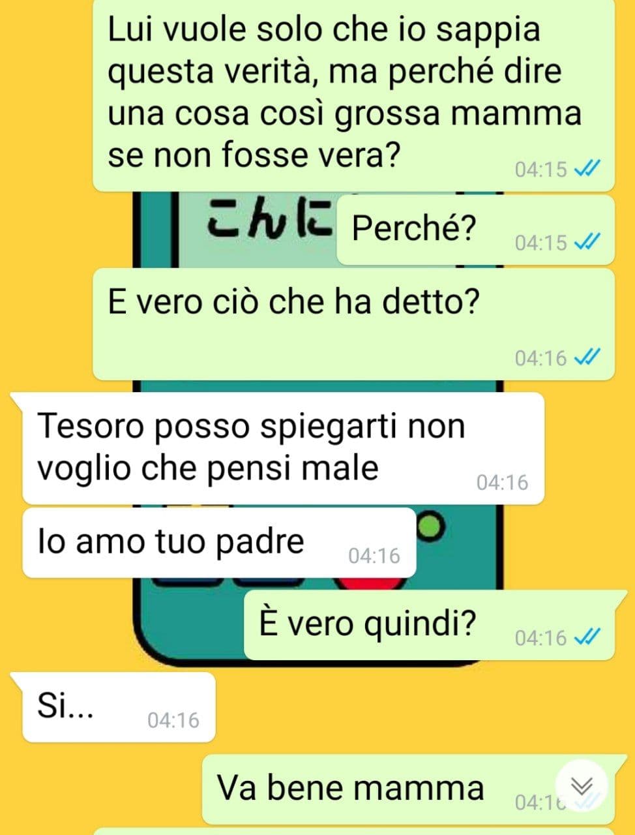Tap double-check ticks on 'E vero ciò che ha detto?'
The width and height of the screenshot is (635, 835).
[x=587, y=357]
